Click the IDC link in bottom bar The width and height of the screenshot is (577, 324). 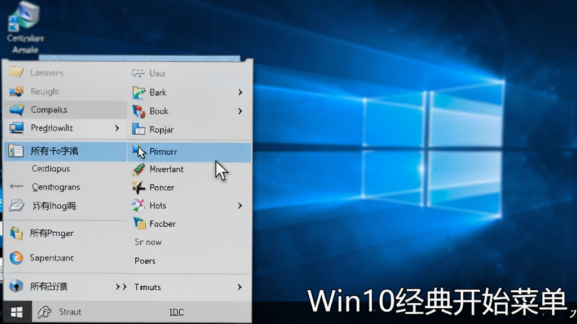[176, 312]
